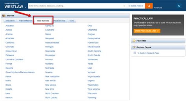The width and height of the screenshot is (186, 101).
Task: Open the Georgia state link
Action: (9, 68)
